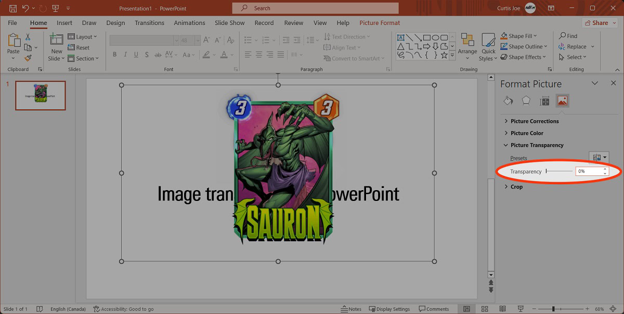The width and height of the screenshot is (624, 314).
Task: Click the Transparency slider track
Action: pos(559,171)
